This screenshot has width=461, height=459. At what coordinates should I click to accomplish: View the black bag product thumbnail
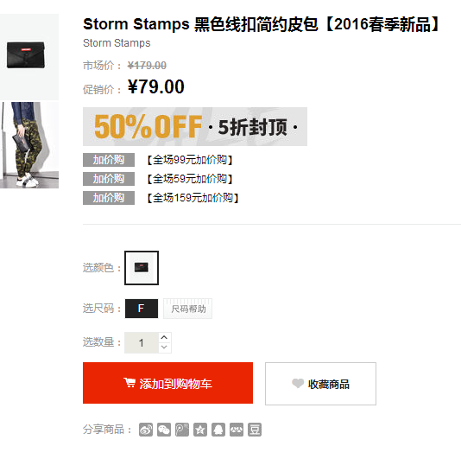click(28, 56)
